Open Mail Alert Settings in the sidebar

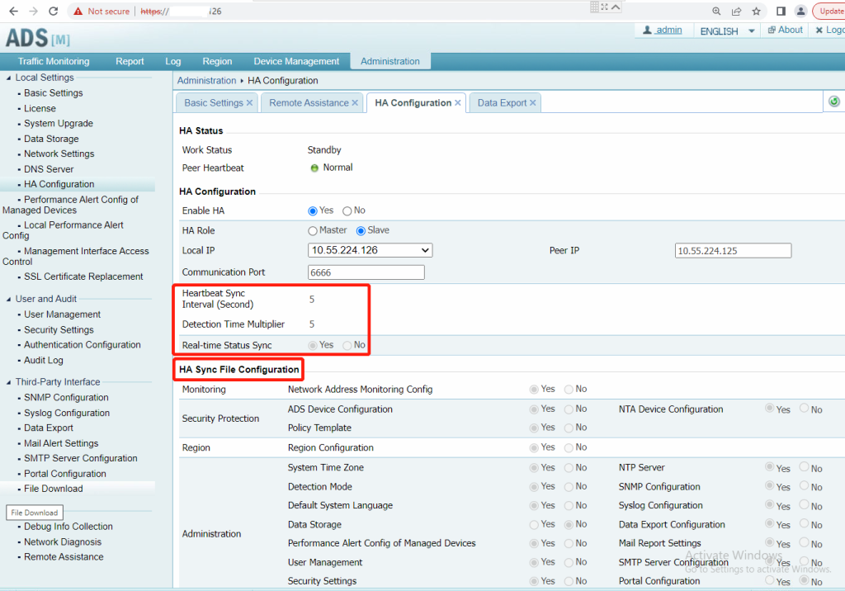(61, 443)
